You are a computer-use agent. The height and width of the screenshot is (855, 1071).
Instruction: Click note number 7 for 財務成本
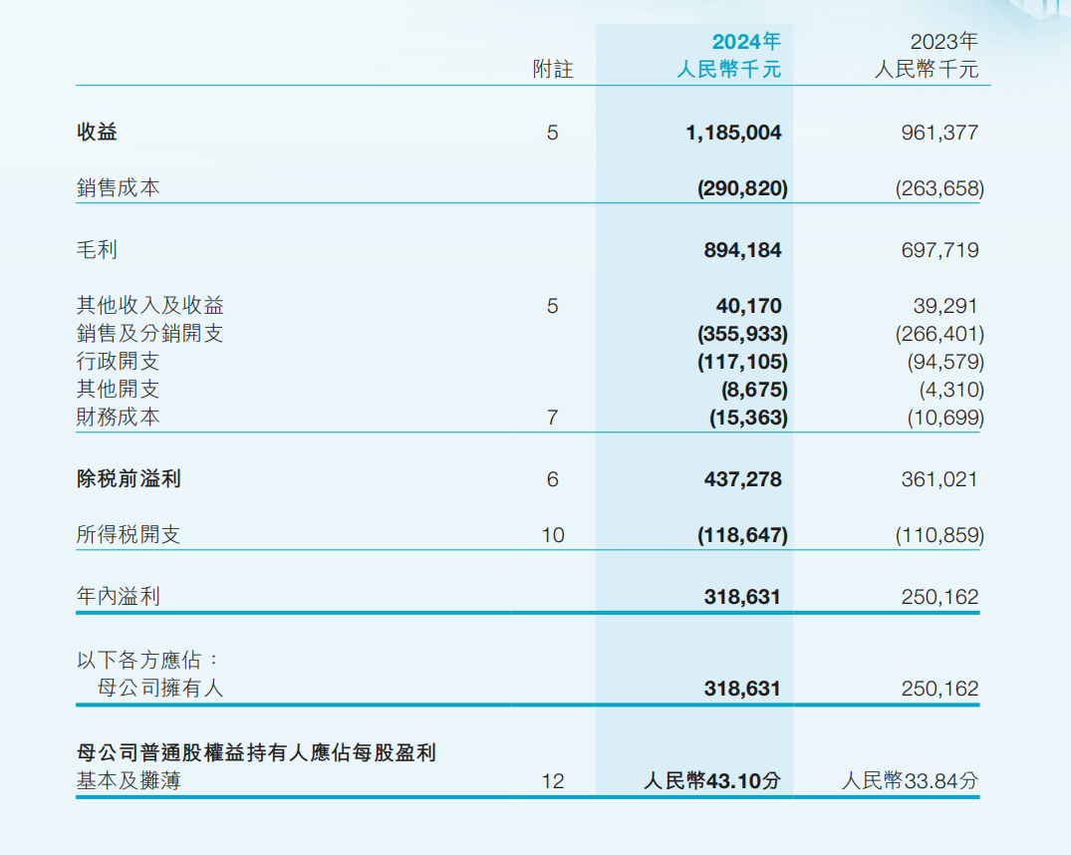tap(553, 418)
